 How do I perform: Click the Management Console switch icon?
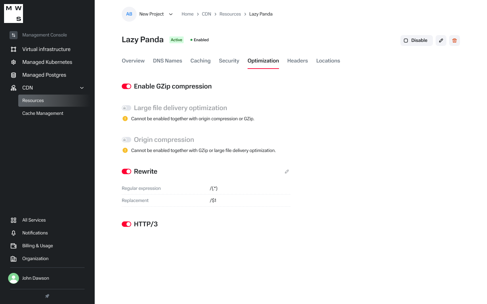coord(14,35)
